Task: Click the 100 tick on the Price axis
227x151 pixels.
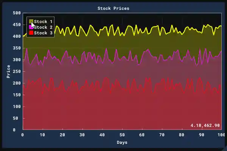Action: [16, 106]
